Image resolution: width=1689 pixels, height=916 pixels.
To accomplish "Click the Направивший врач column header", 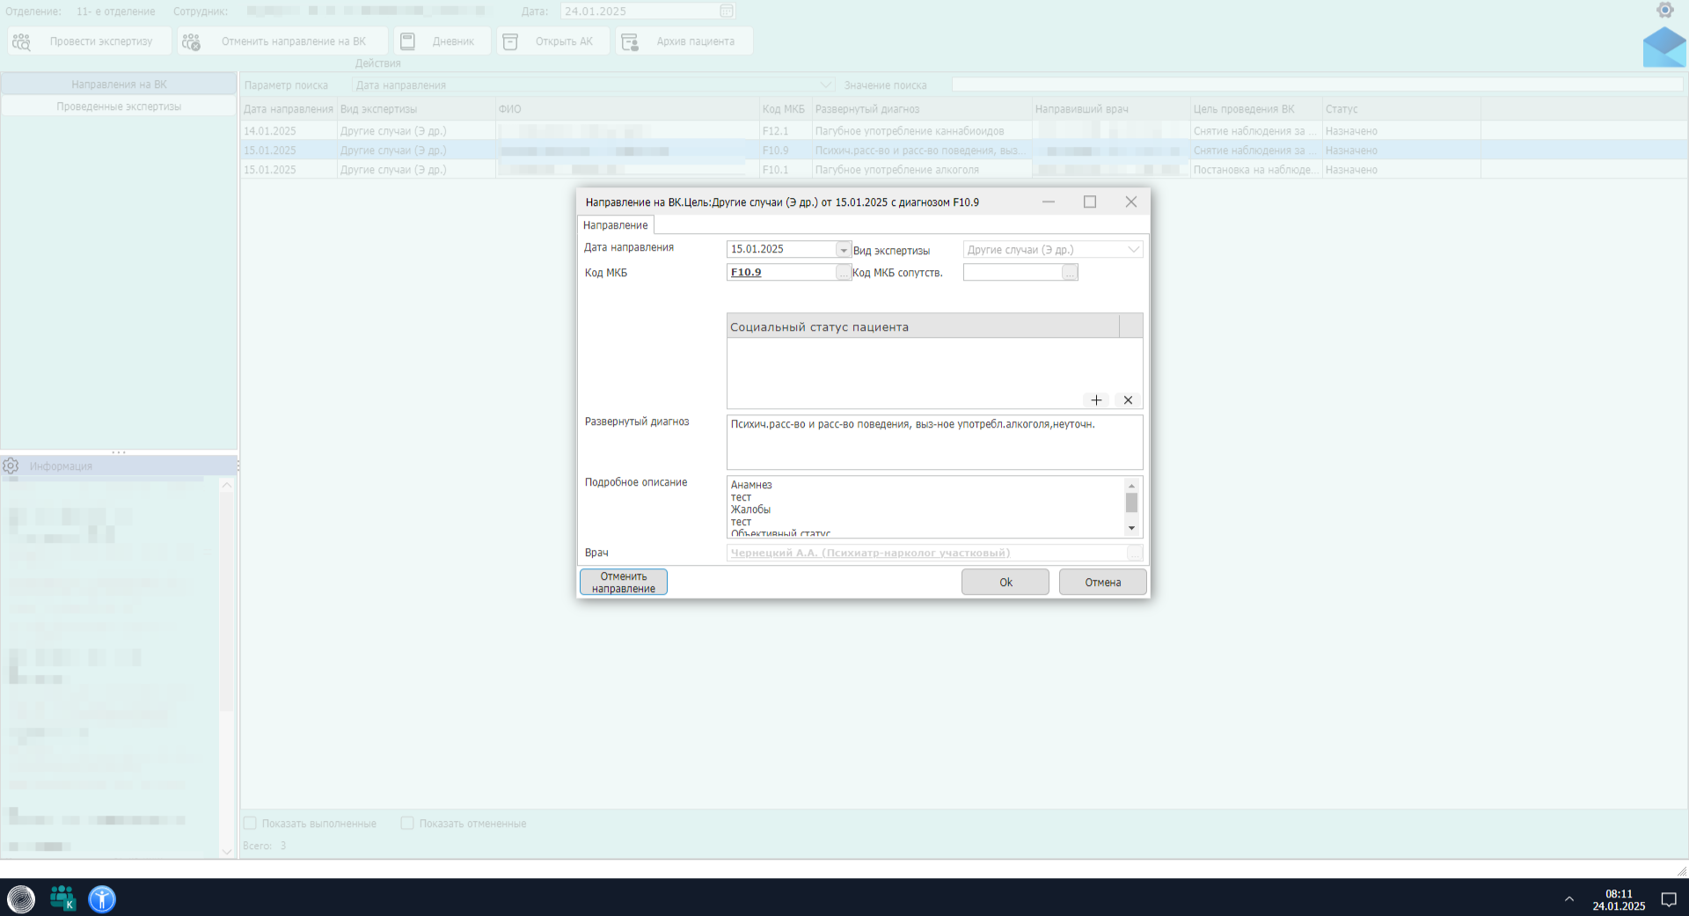I will point(1111,109).
